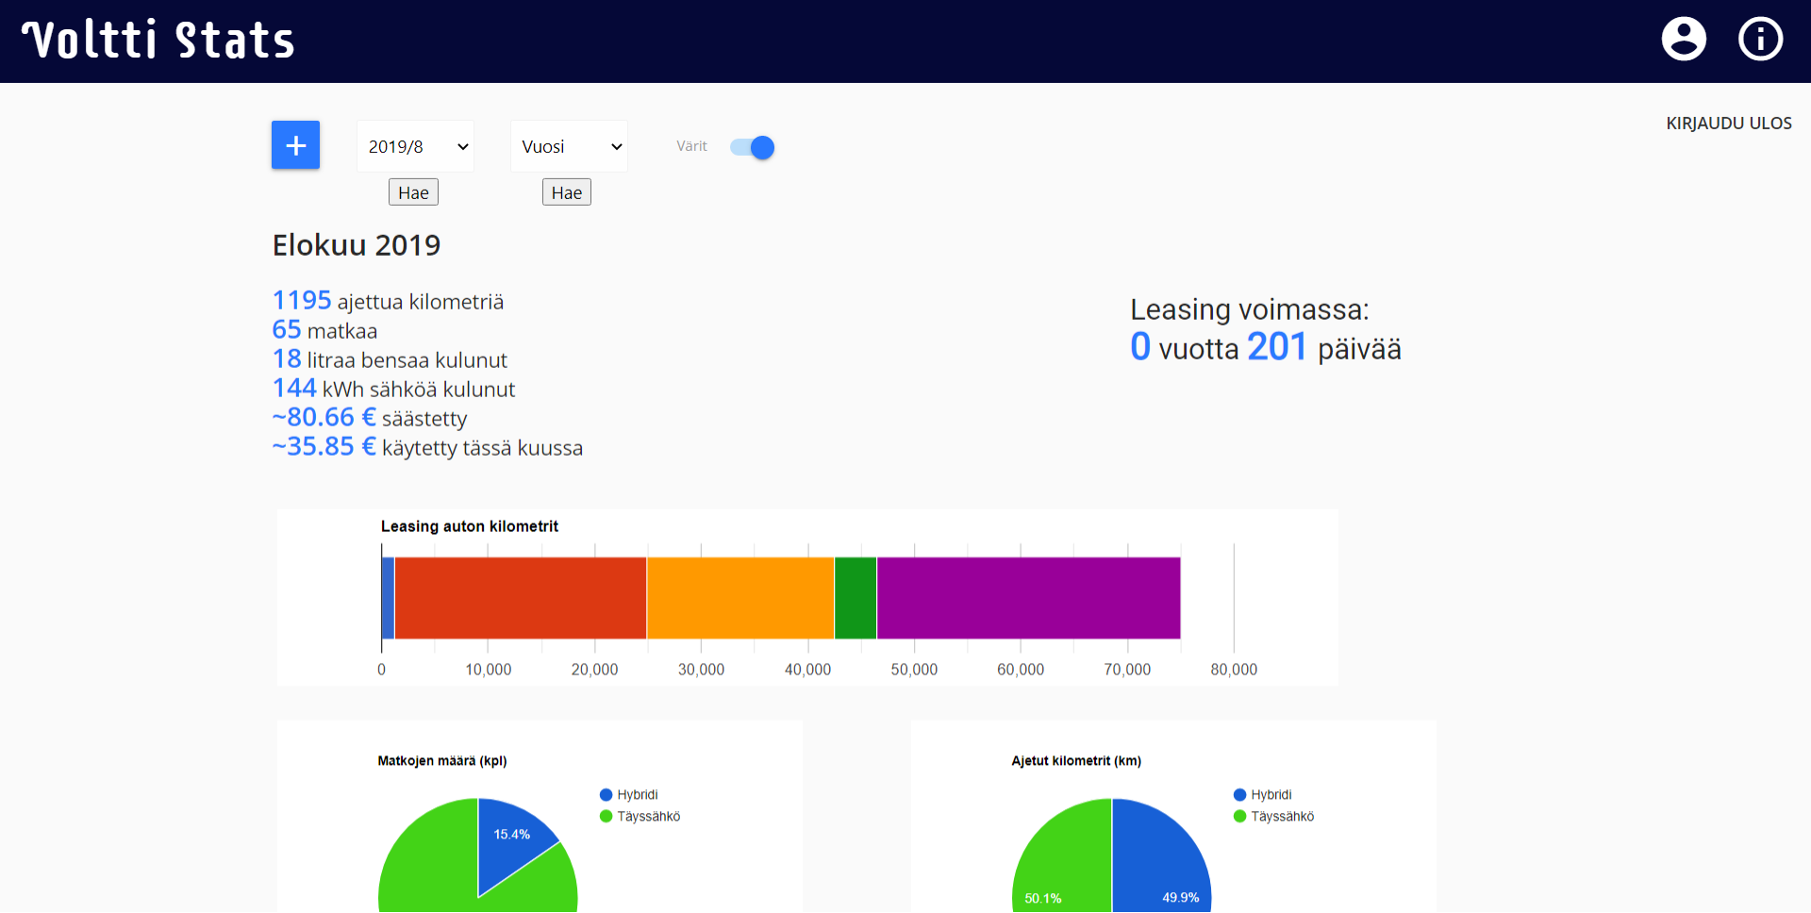
Task: Click the 80,000 axis label
Action: pyautogui.click(x=1234, y=670)
